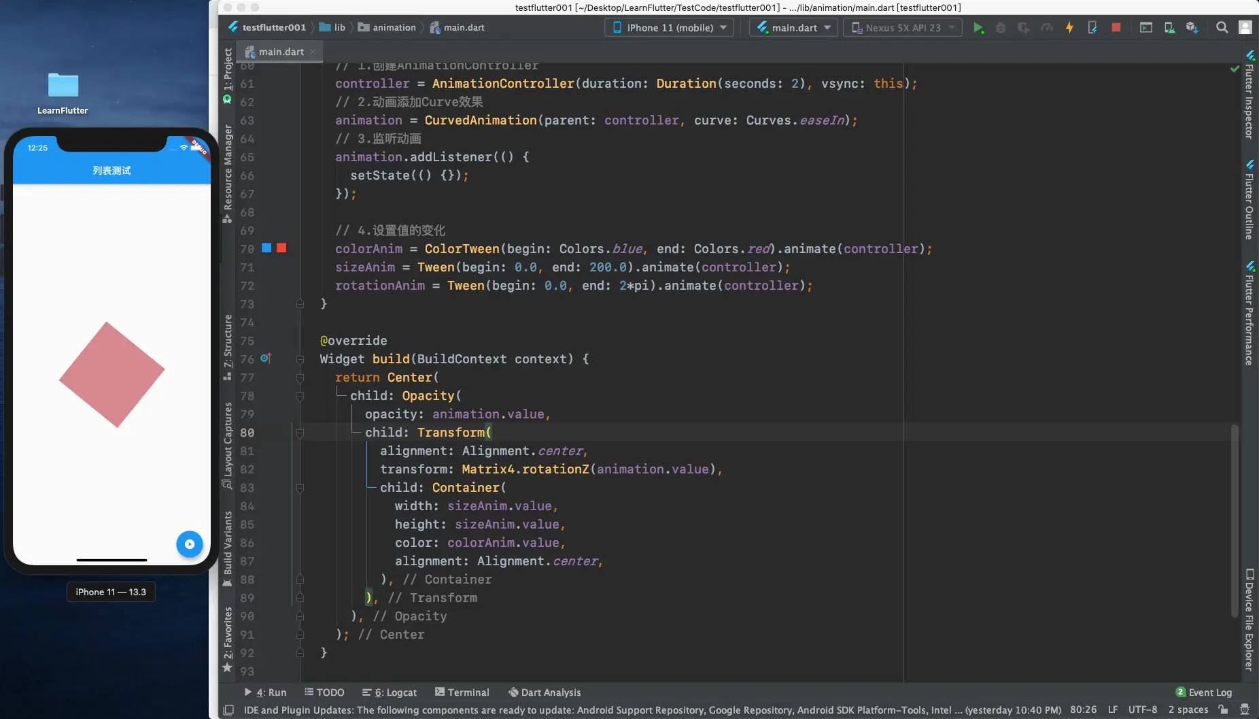1259x719 pixels.
Task: Open Run Anything terminal-window icon
Action: click(x=1146, y=28)
